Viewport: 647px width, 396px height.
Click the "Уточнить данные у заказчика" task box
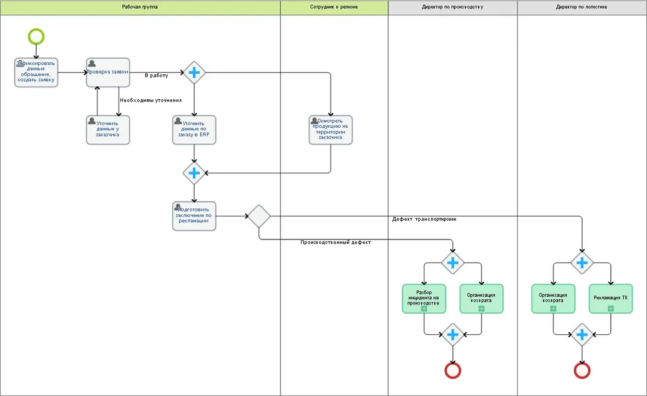point(108,130)
